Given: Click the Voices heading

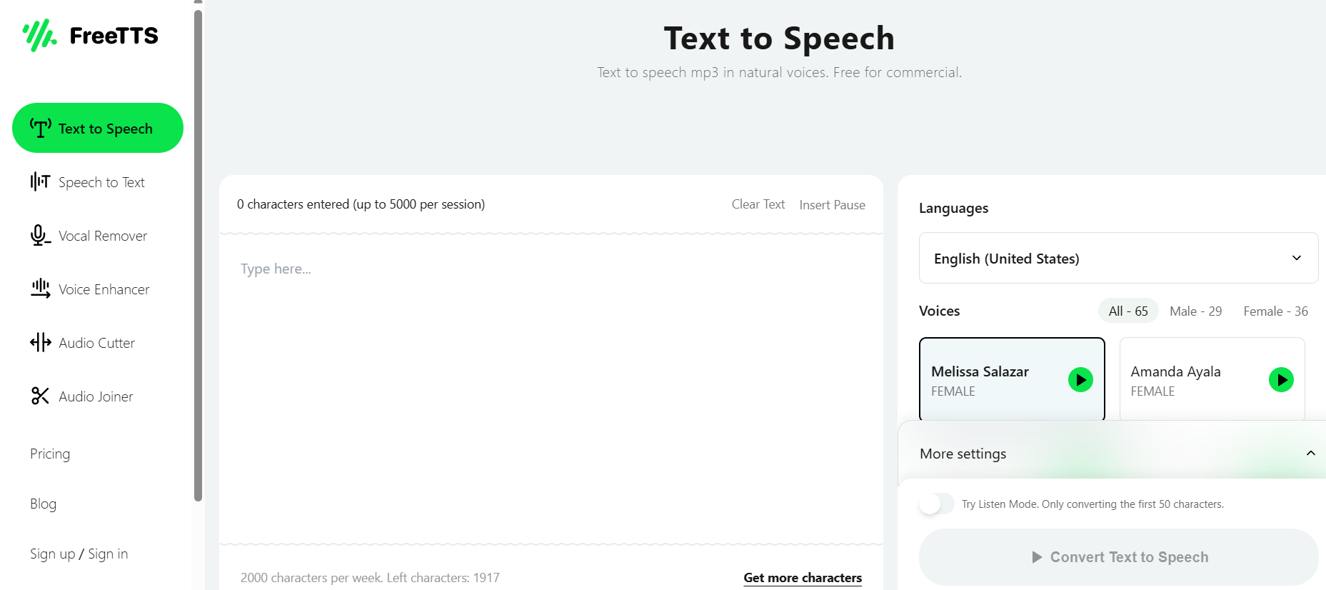Looking at the screenshot, I should [x=940, y=311].
